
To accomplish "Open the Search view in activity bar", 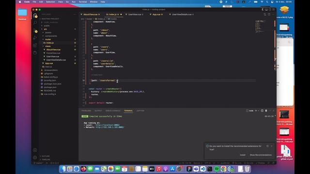I will [x=35, y=23].
